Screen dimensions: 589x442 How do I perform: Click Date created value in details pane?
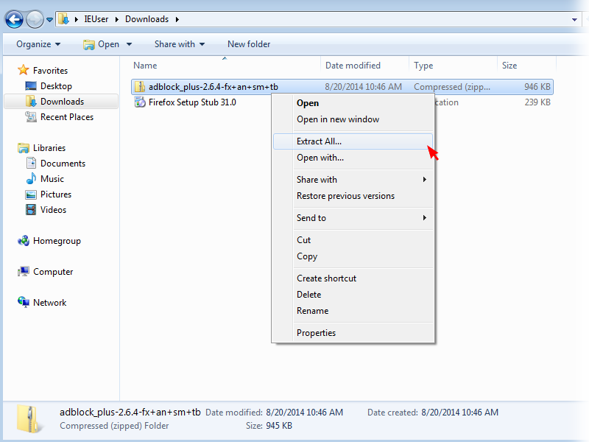459,413
